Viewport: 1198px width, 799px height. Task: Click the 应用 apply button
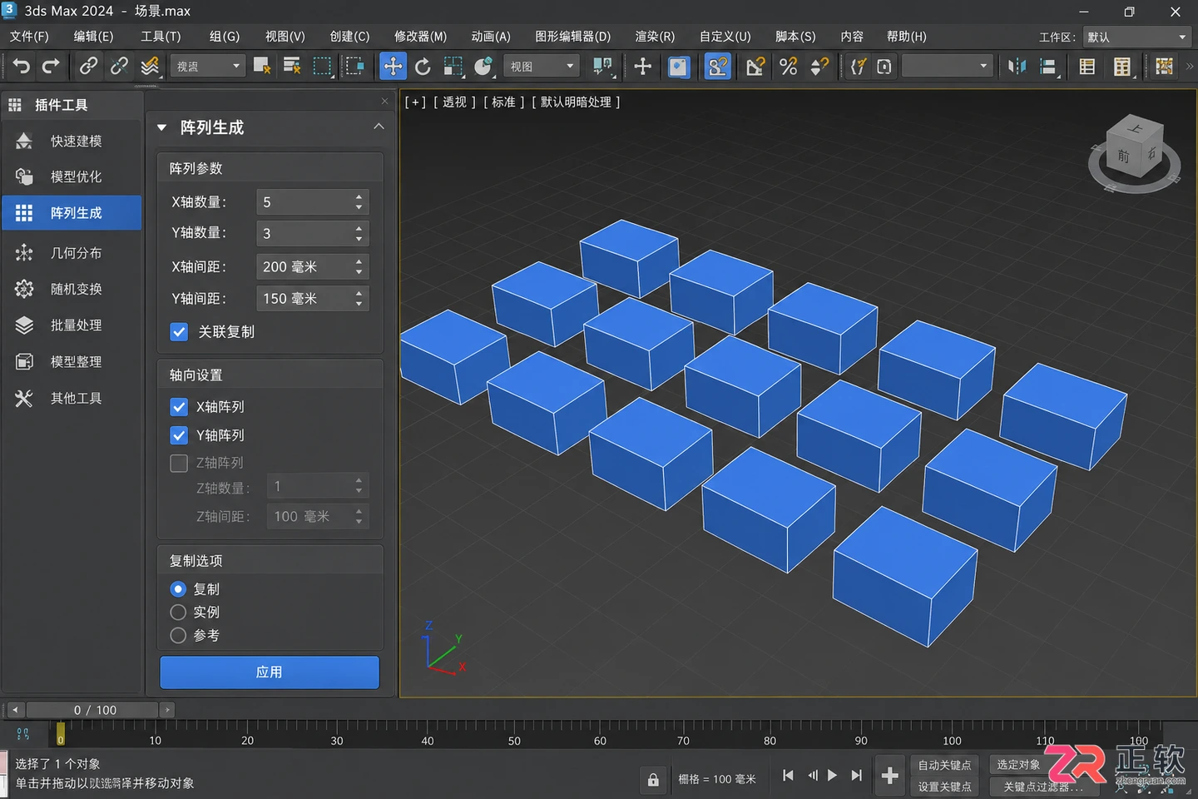(270, 672)
